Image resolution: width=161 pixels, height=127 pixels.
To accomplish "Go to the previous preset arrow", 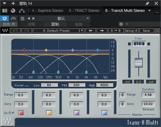I will (29, 18).
